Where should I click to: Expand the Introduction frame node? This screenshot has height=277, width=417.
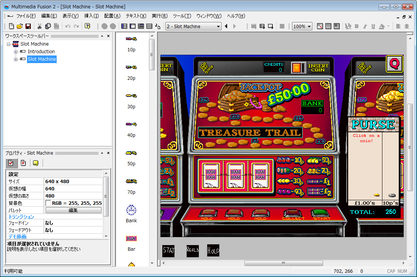click(x=16, y=52)
